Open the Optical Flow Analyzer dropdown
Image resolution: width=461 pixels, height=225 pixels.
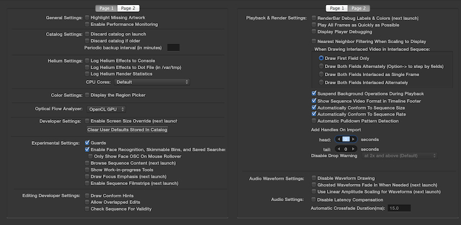(x=103, y=109)
